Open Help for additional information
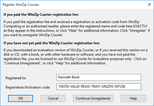 (x=133, y=98)
